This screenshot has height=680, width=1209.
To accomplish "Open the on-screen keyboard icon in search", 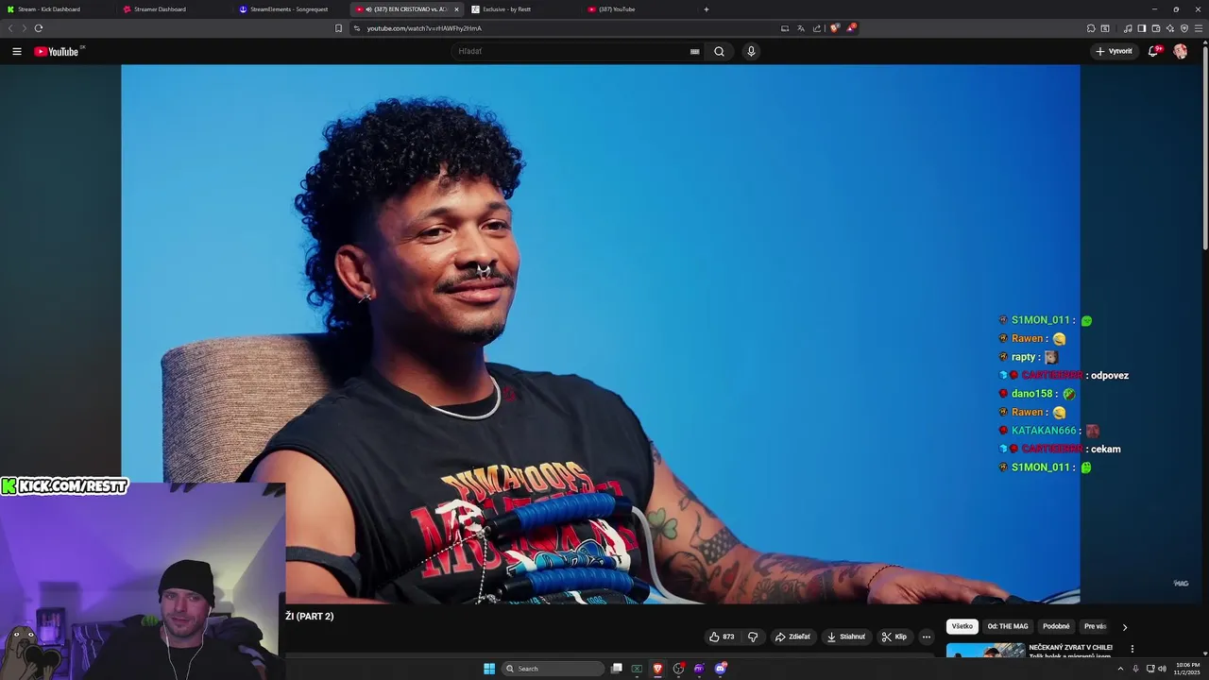I will [x=695, y=51].
